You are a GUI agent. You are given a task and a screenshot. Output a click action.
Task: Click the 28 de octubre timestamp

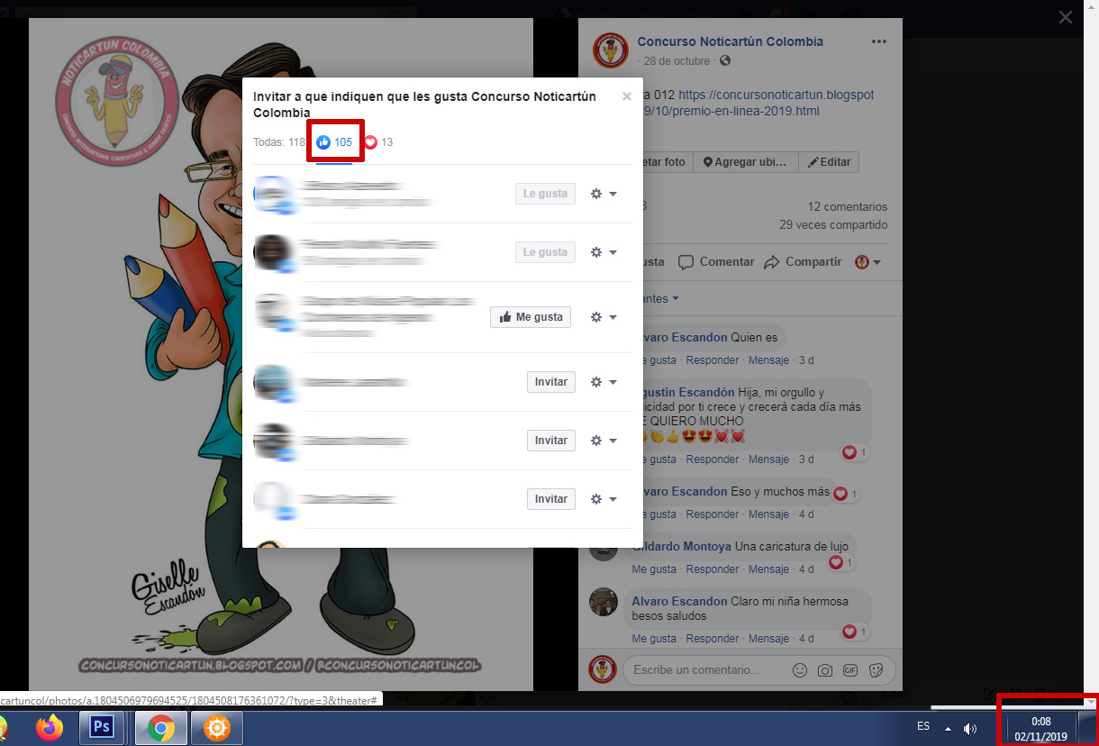(x=677, y=60)
